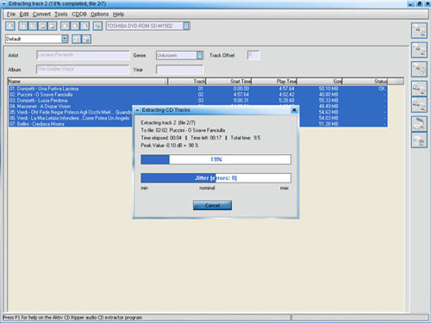Image resolution: width=431 pixels, height=323 pixels.
Task: Click the rightmost small icon beside Default profile box
Action: click(x=86, y=39)
